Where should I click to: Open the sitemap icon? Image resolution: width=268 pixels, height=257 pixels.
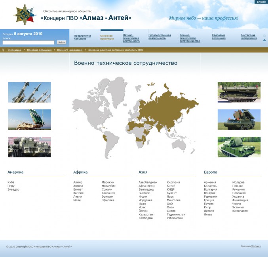pos(264,40)
